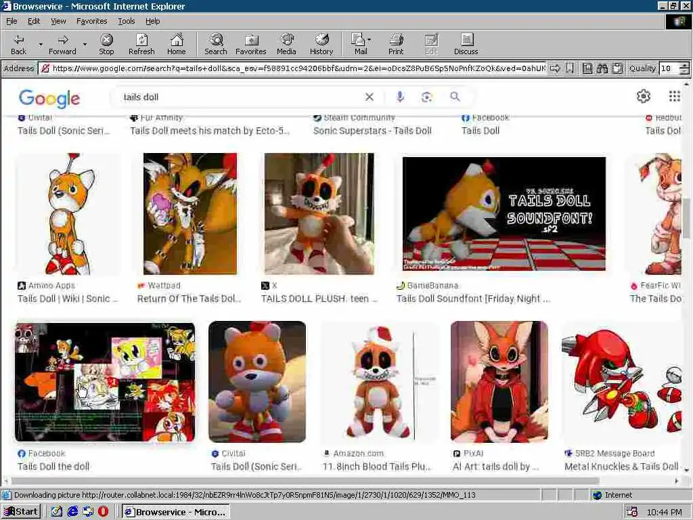This screenshot has height=520, width=693.
Task: Open the Search pane from toolbar
Action: pos(216,44)
